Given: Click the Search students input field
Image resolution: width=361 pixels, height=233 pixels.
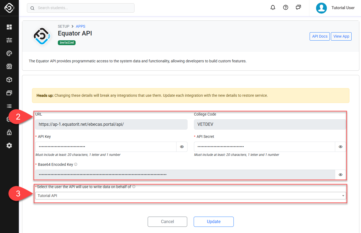Looking at the screenshot, I should pos(81,8).
